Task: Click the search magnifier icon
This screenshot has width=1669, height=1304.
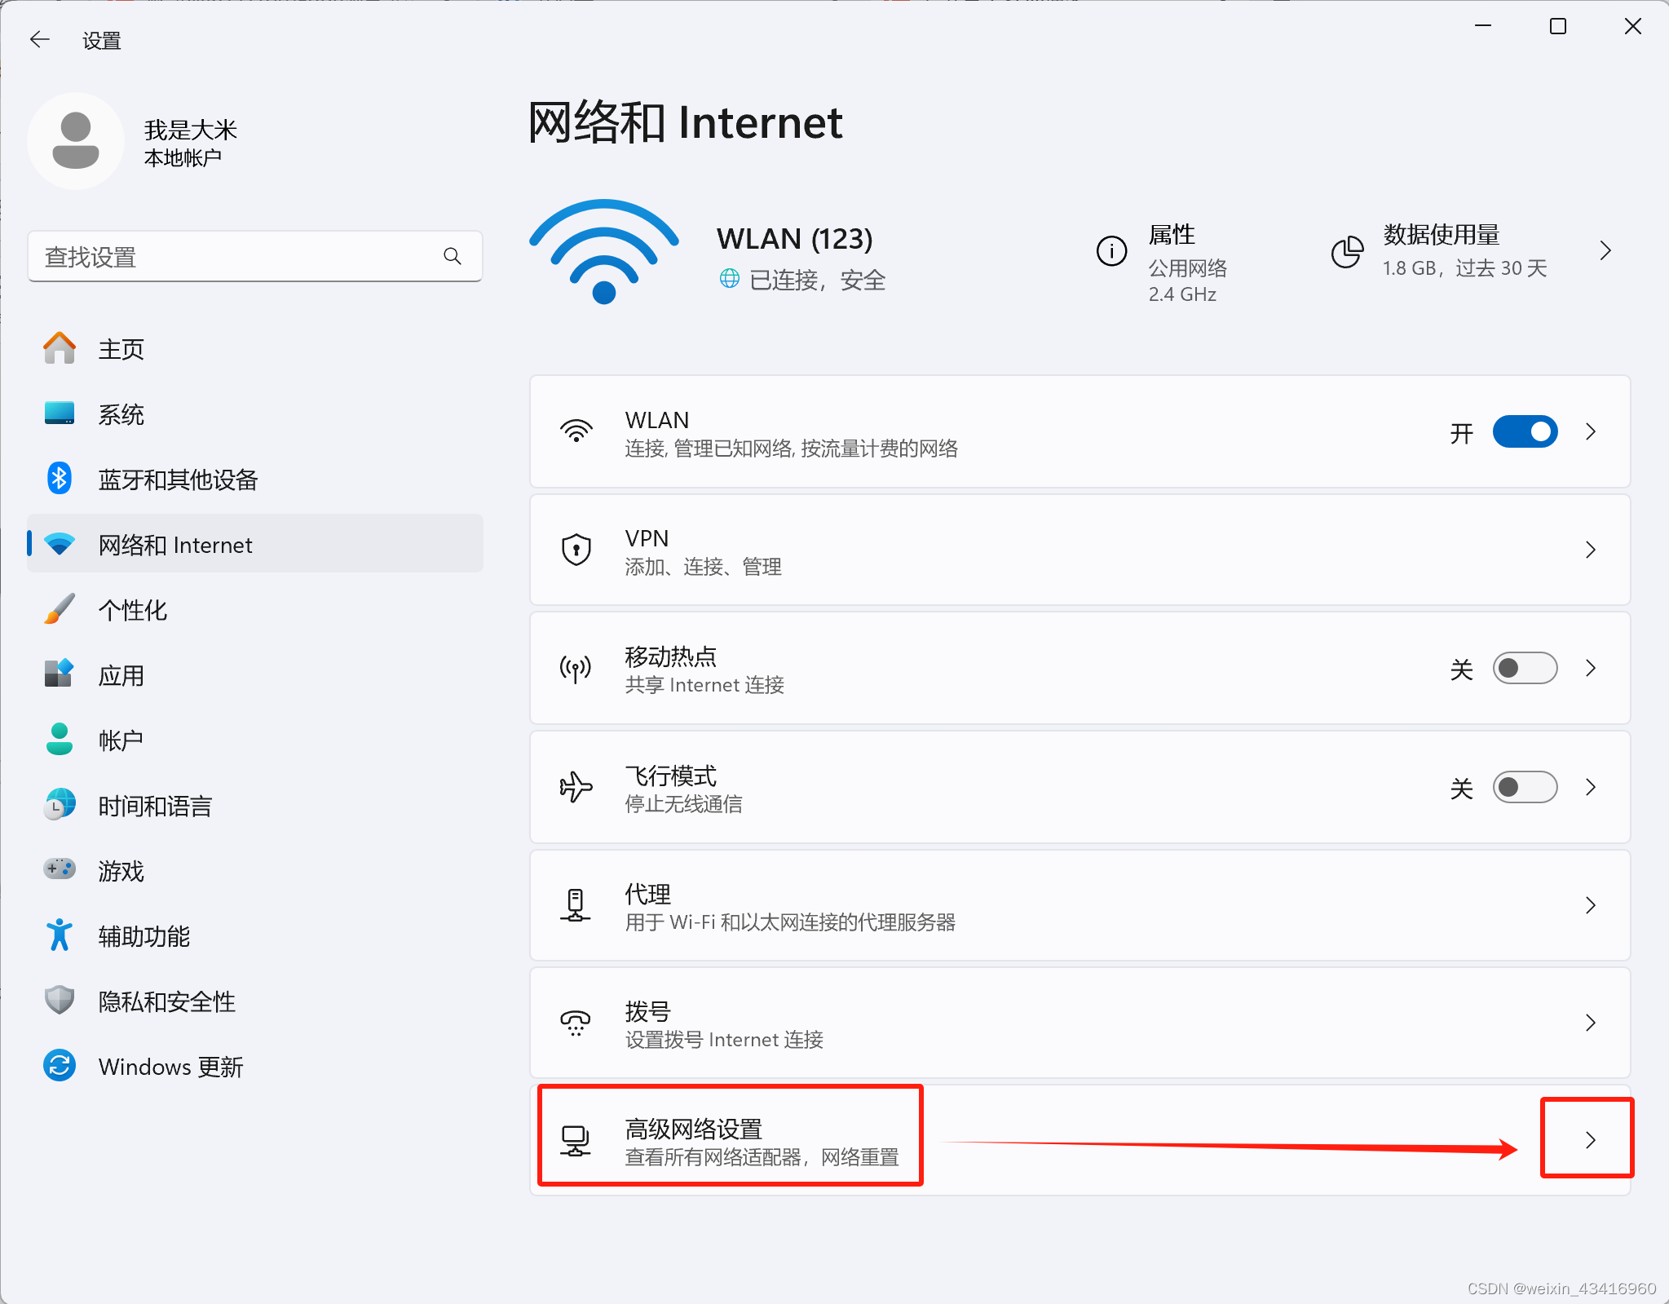Action: coord(453,257)
